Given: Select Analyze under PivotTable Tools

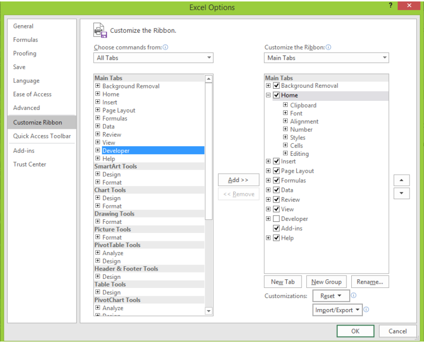Looking at the screenshot, I should tap(113, 253).
